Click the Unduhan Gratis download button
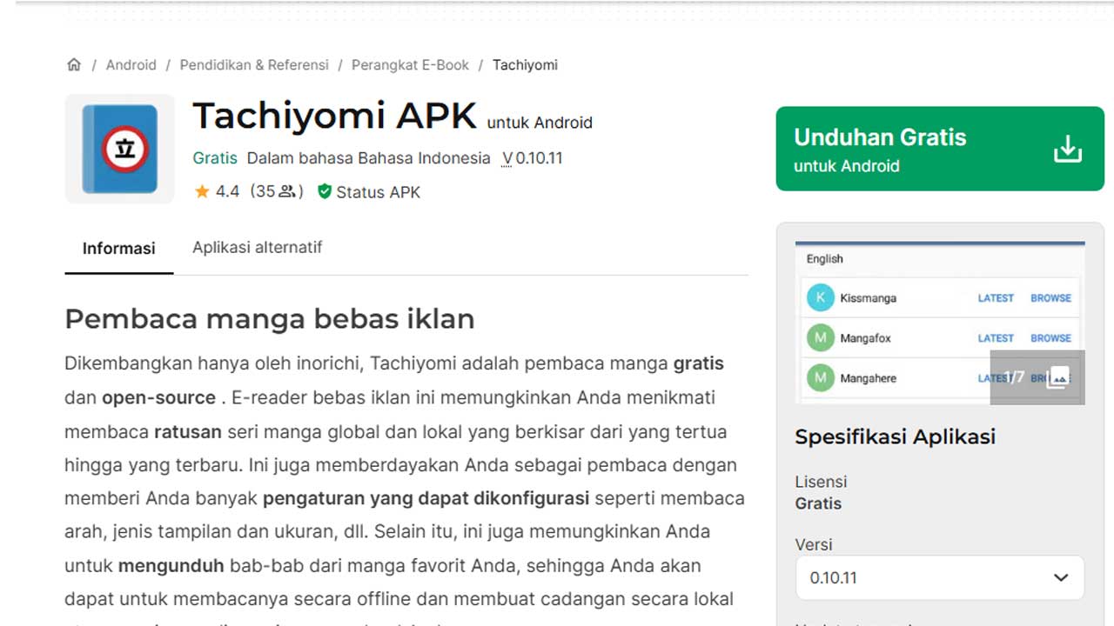 pos(940,149)
